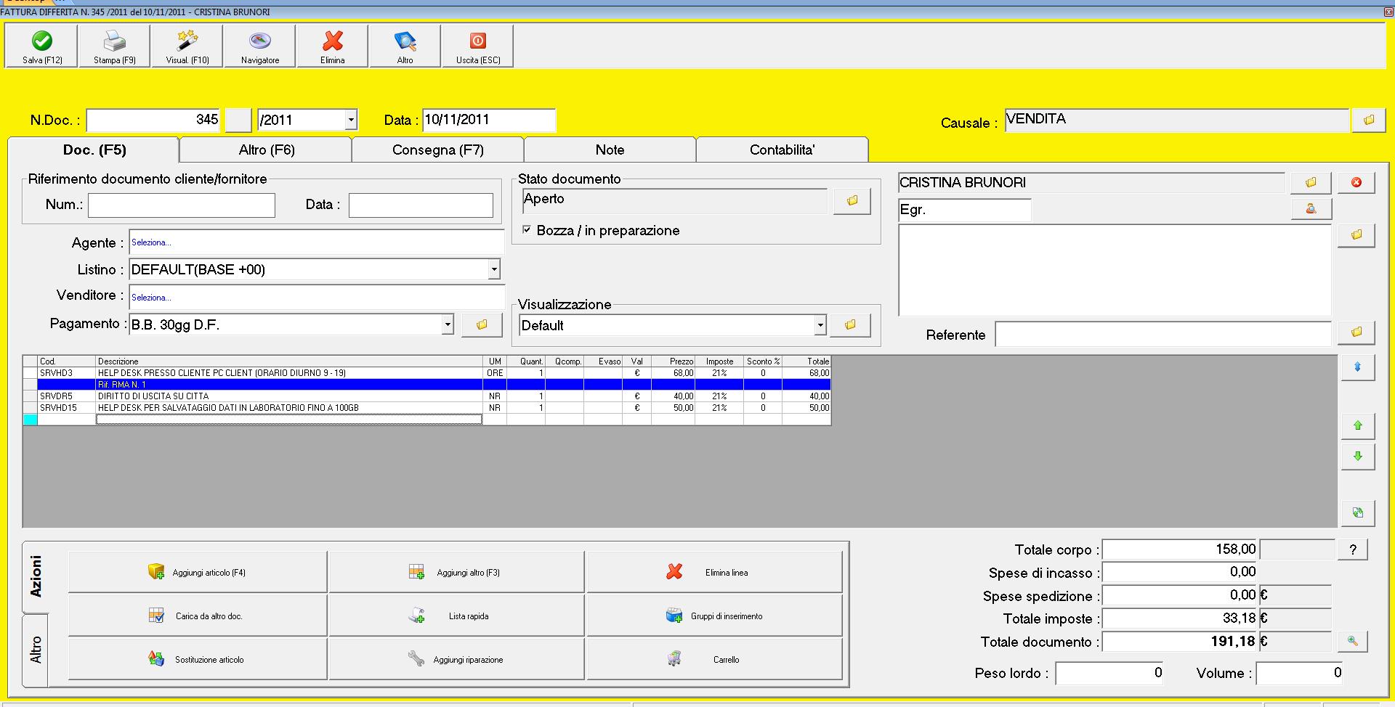Viewport: 1395px width, 707px height.
Task: Expand the Pagamento dropdown
Action: click(x=448, y=324)
